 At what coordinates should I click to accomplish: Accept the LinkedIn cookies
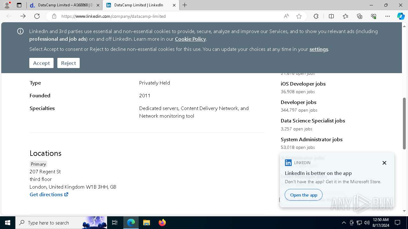[41, 63]
